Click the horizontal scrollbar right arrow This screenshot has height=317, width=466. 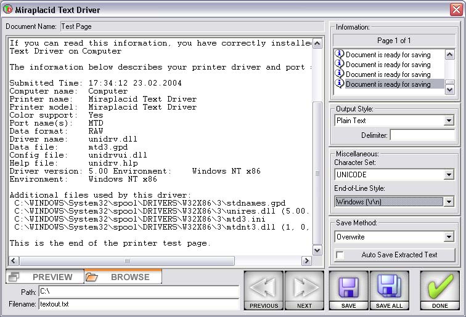(x=306, y=261)
